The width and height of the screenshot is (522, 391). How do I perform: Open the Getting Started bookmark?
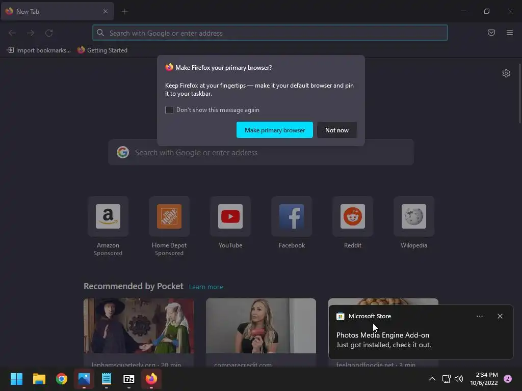[x=102, y=50]
